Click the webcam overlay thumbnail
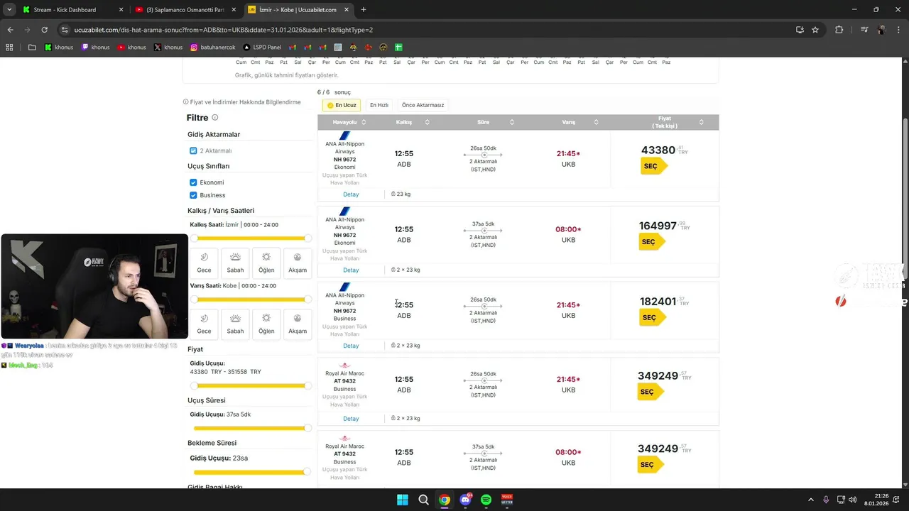The height and width of the screenshot is (511, 909). coord(94,287)
